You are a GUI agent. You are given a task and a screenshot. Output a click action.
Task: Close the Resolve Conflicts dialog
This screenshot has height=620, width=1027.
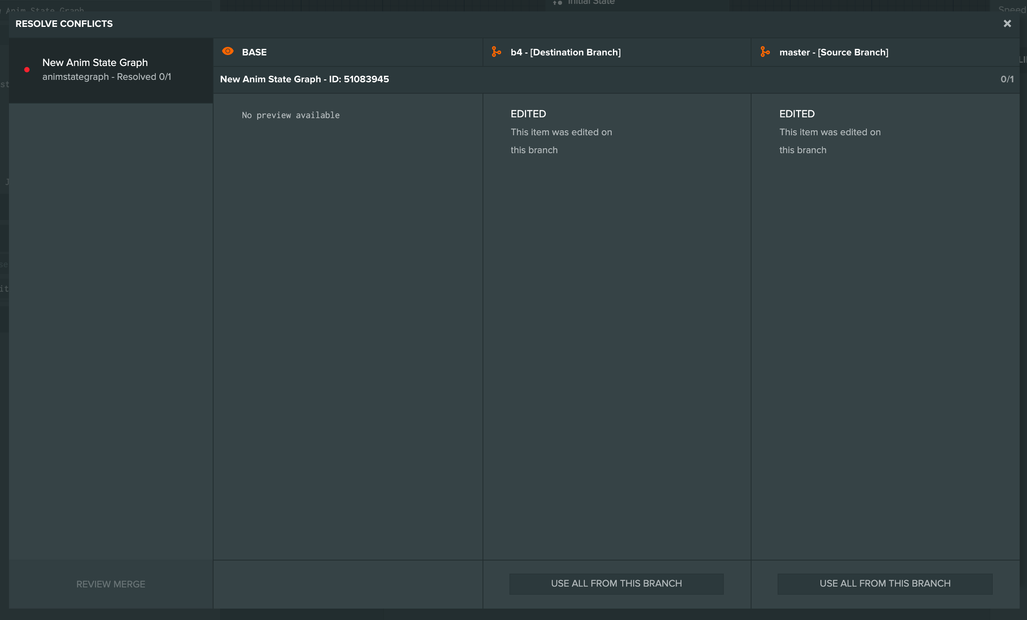pyautogui.click(x=1008, y=23)
